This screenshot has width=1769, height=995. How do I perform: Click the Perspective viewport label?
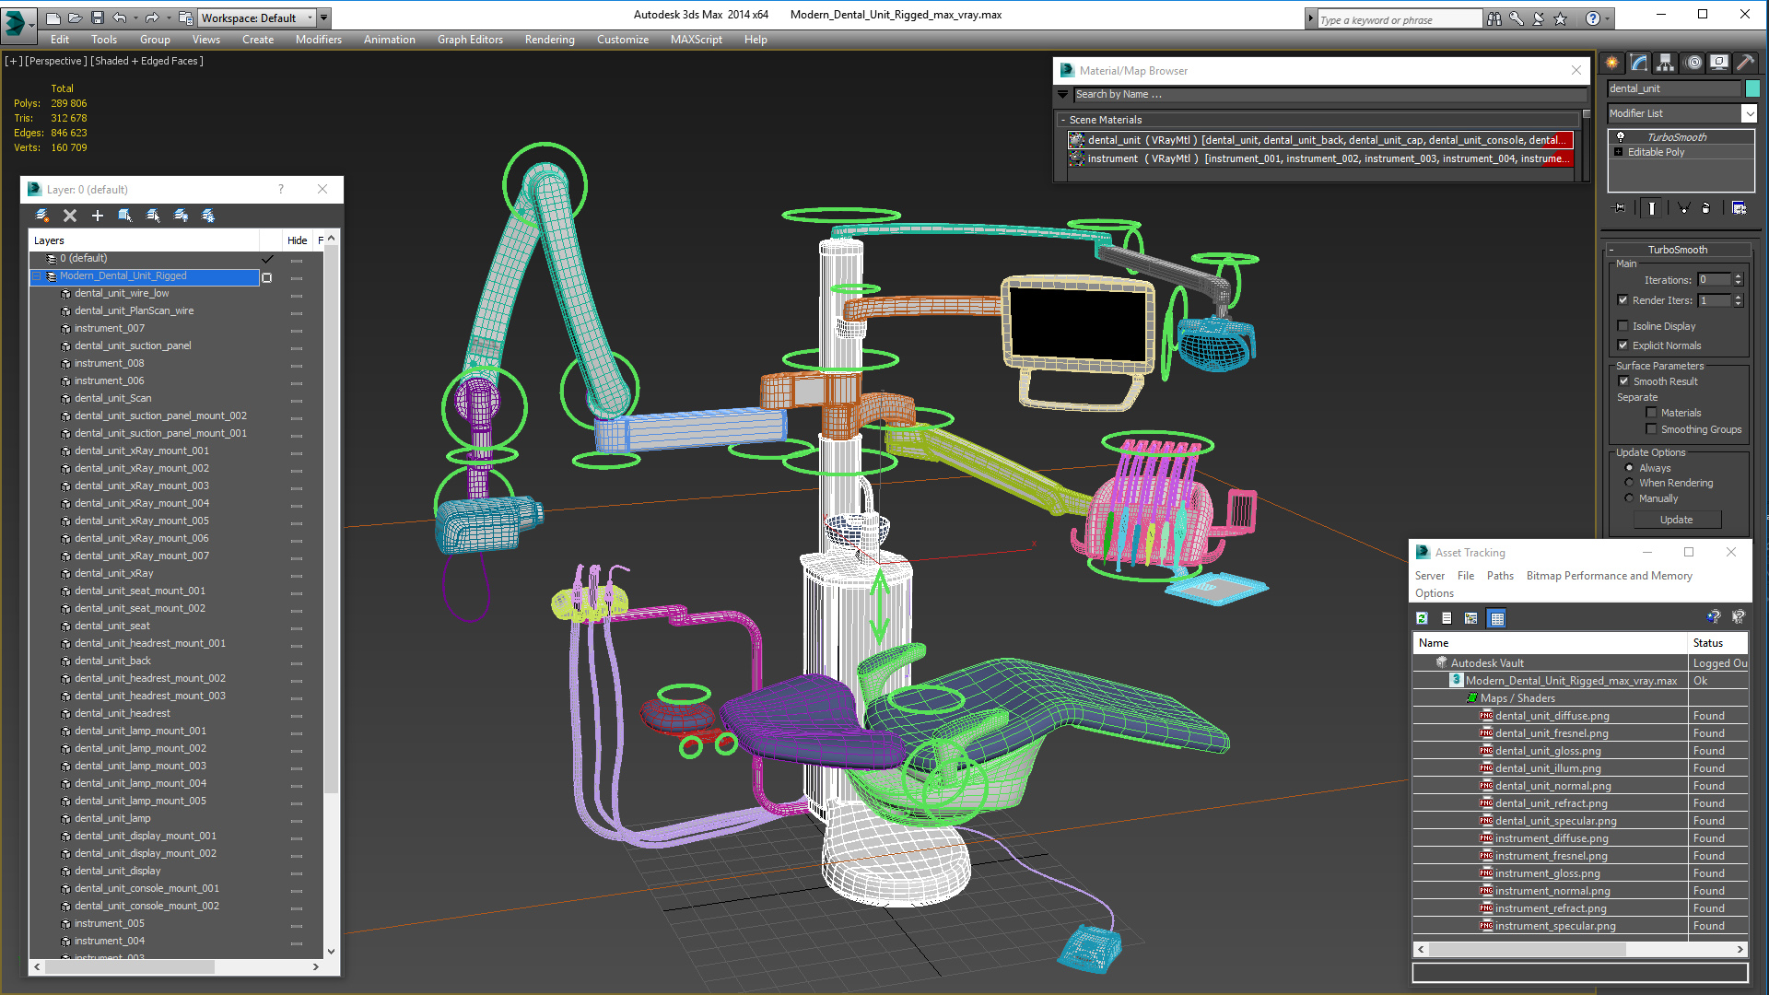point(56,61)
